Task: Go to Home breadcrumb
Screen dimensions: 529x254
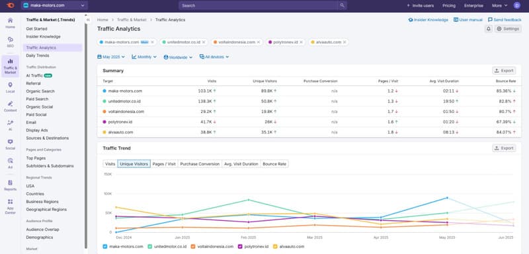Action: (x=102, y=20)
